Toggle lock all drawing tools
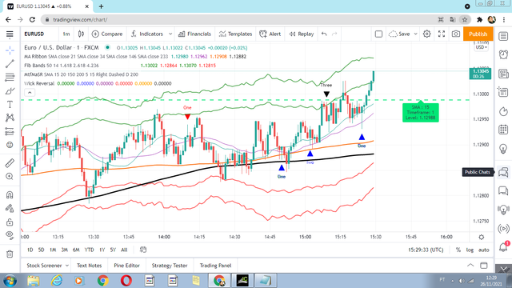 point(10,222)
